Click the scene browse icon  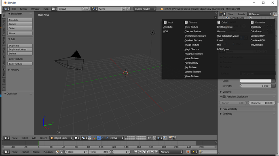(94, 9)
